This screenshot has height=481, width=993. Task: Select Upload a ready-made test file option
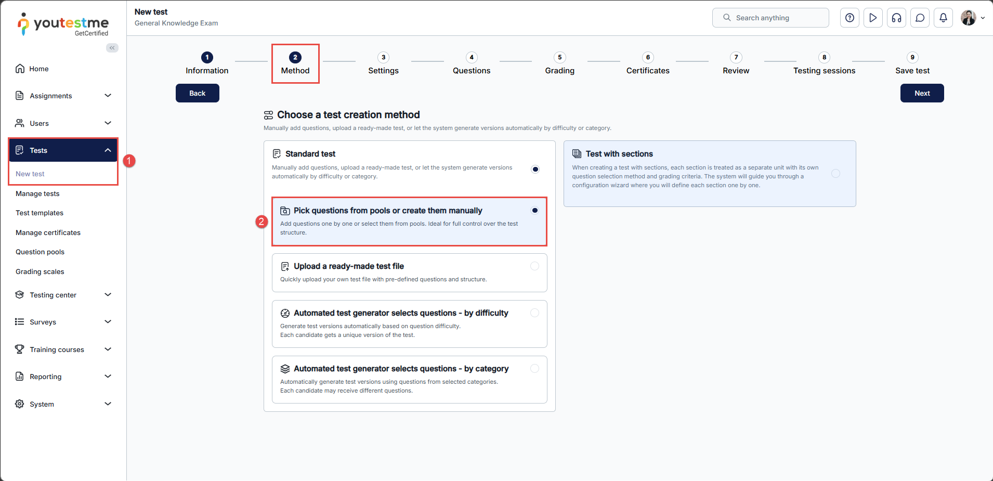[534, 266]
